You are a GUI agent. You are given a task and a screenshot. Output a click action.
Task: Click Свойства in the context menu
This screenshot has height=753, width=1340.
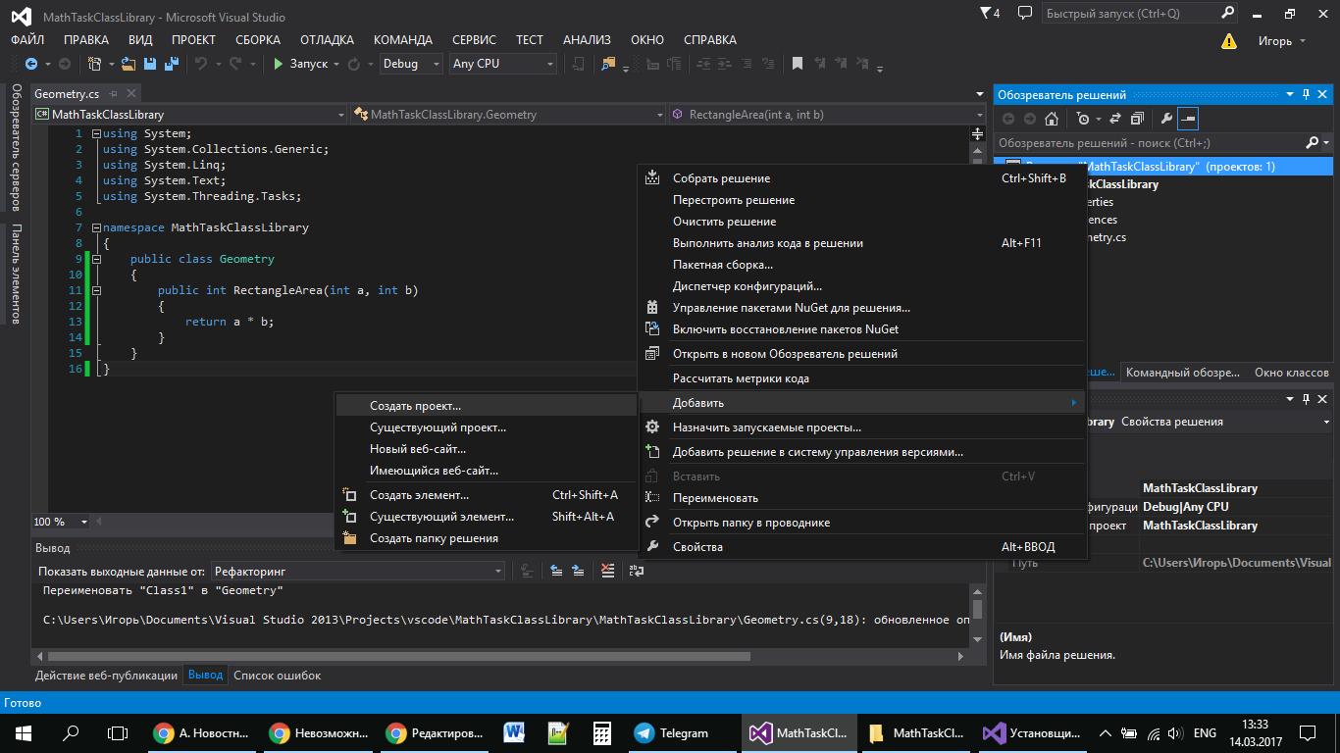tap(862, 547)
